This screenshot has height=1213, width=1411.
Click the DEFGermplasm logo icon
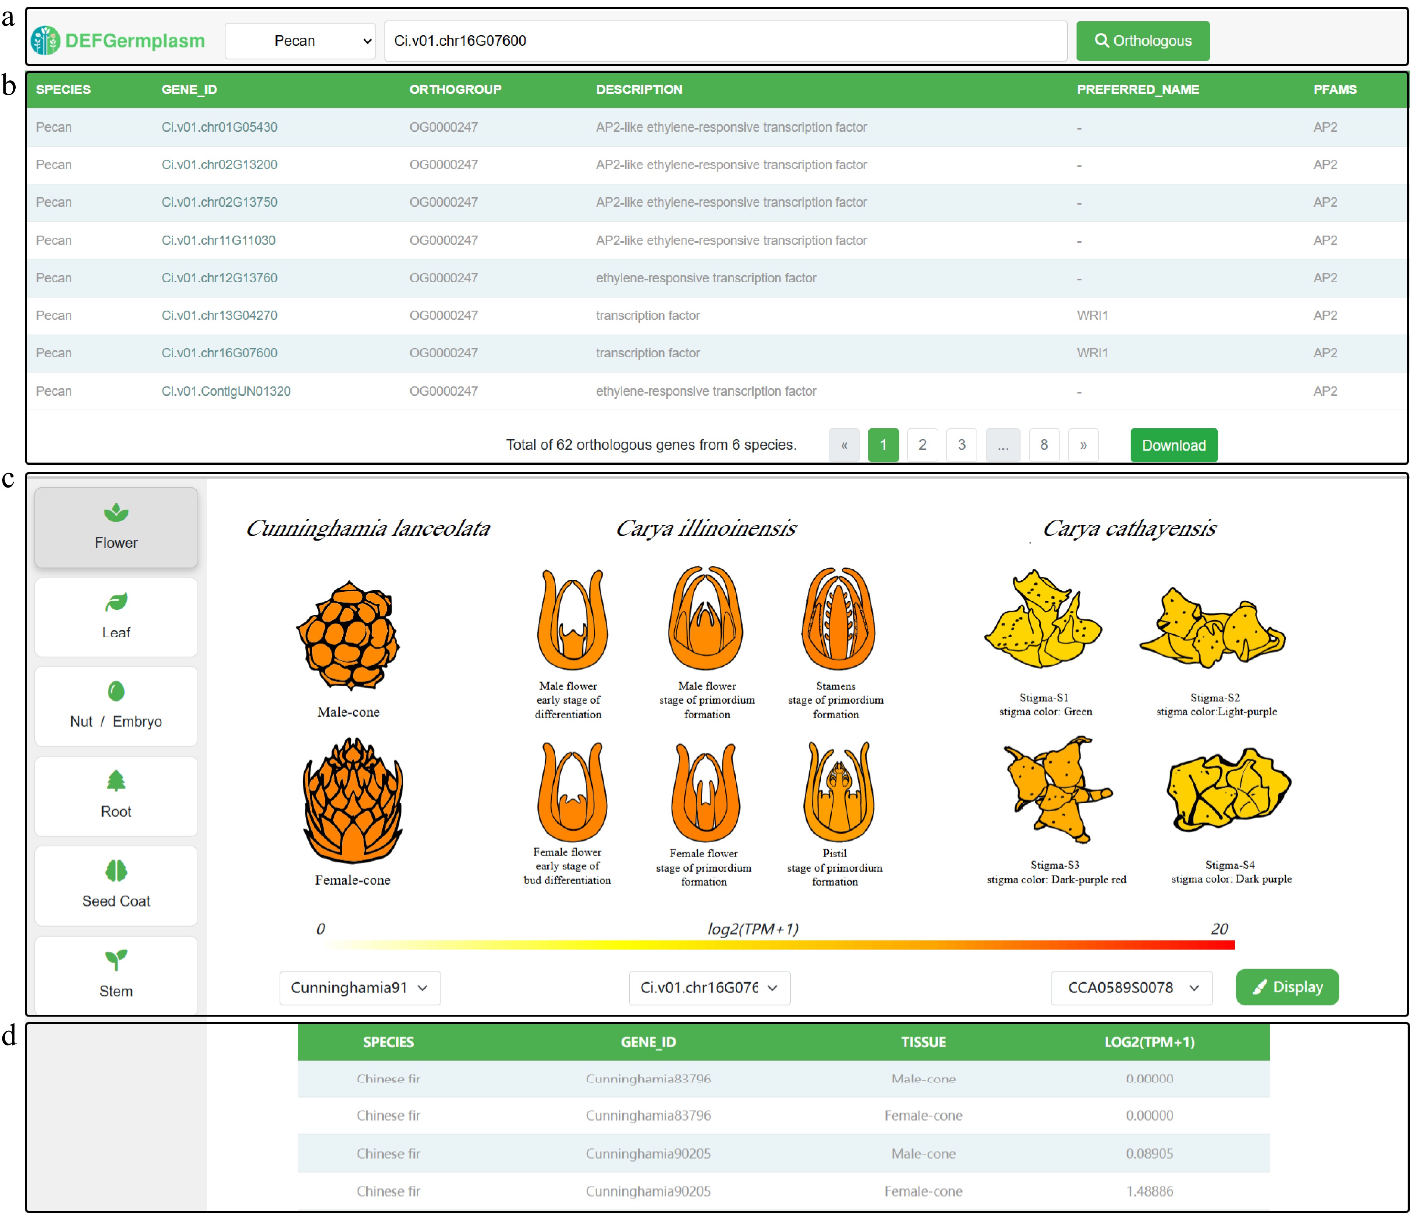[x=46, y=41]
